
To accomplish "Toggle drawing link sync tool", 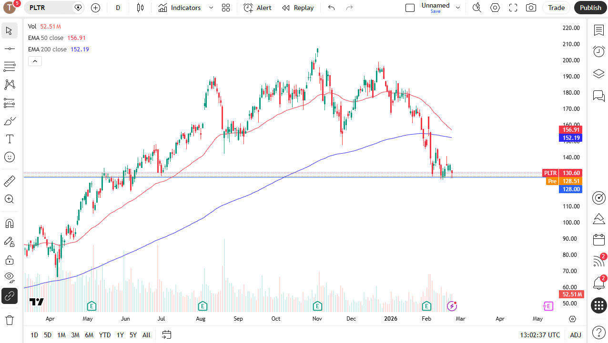I will [x=9, y=296].
